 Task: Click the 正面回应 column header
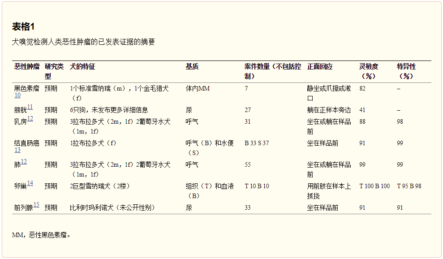click(320, 67)
